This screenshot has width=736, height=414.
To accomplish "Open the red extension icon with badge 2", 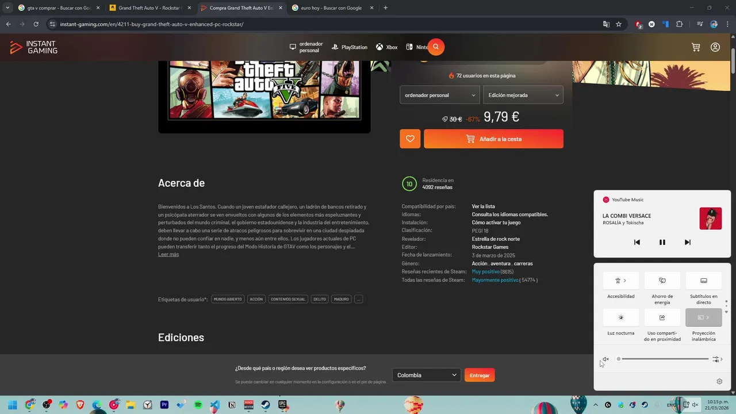I will click(x=638, y=24).
